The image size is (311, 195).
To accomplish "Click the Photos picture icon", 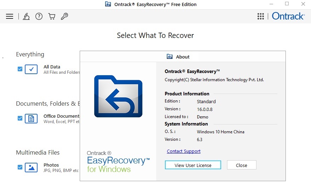I will point(31,167).
